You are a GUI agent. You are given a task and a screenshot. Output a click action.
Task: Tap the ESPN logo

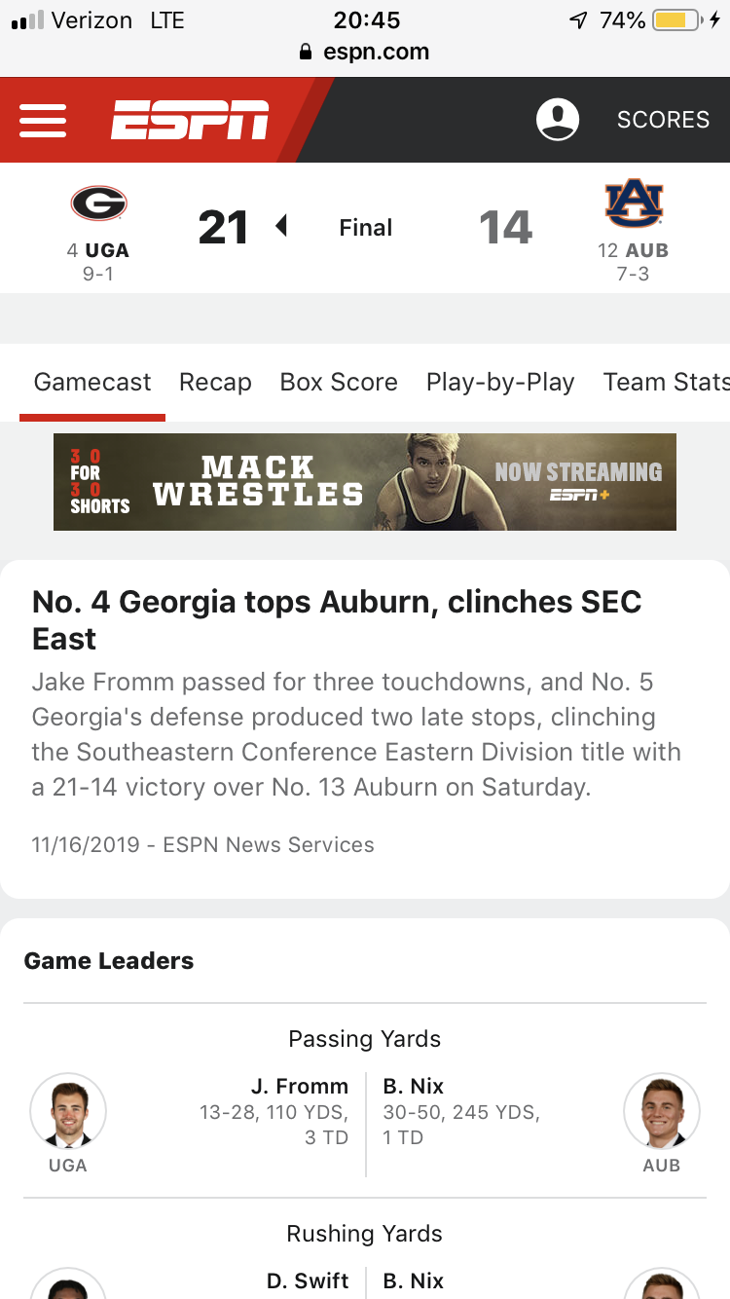(190, 120)
